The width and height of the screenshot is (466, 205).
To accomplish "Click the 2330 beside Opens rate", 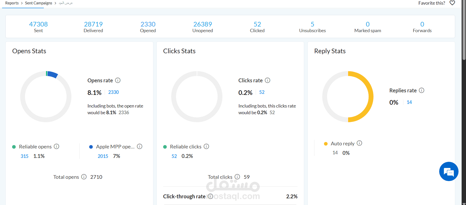I will [113, 92].
